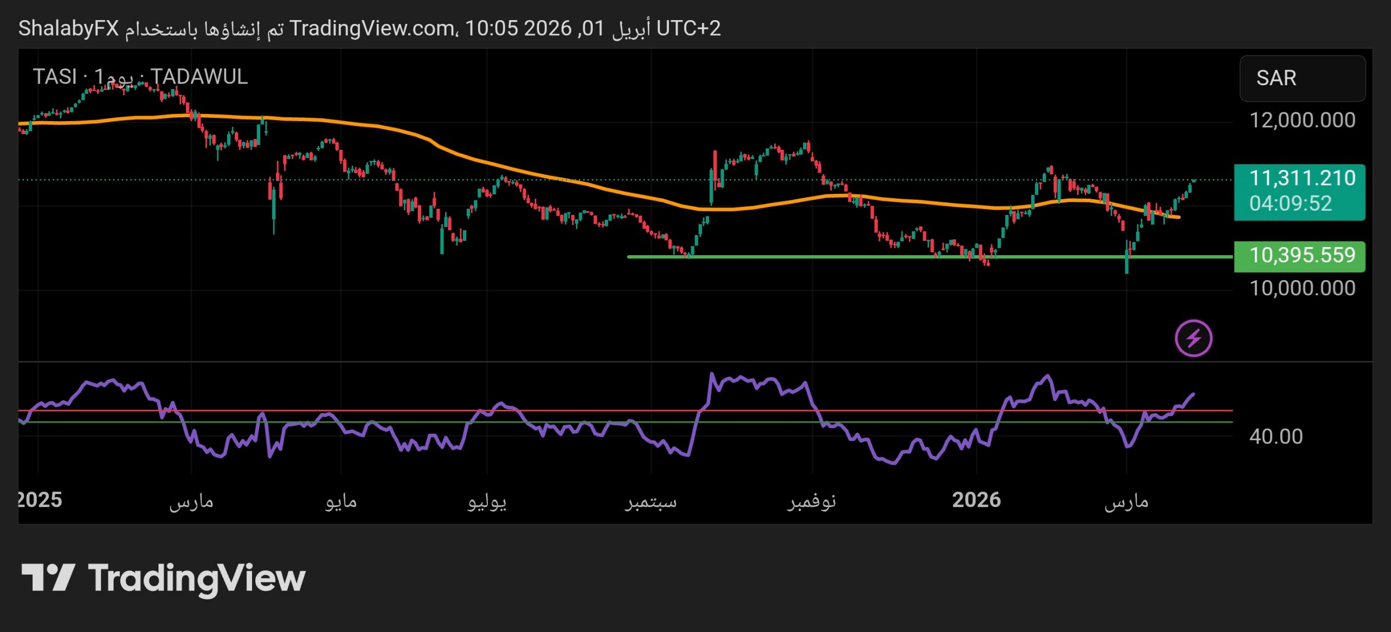
Task: Click the سبتمبر month axis label
Action: [x=650, y=501]
